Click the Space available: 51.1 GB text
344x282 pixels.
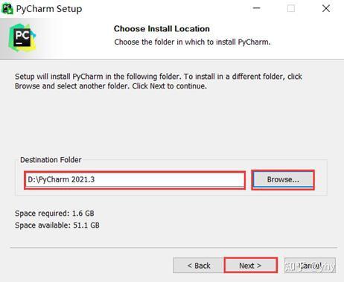(x=57, y=225)
